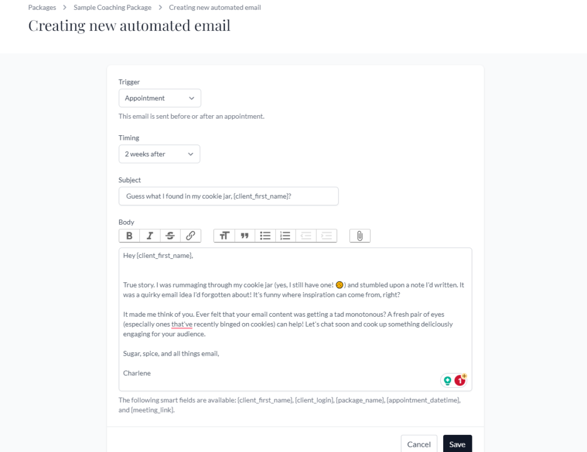Insert a link in the email body
587x452 pixels.
(x=190, y=235)
